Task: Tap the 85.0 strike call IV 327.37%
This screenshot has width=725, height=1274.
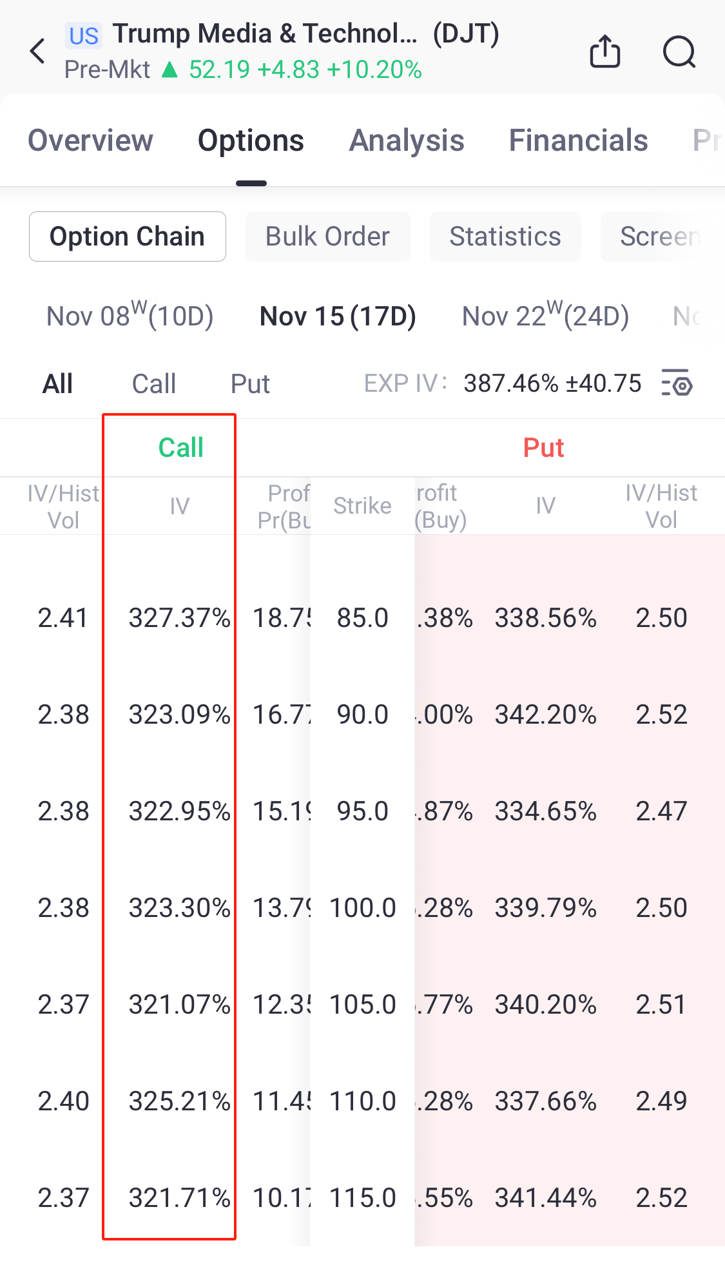Action: [x=179, y=618]
